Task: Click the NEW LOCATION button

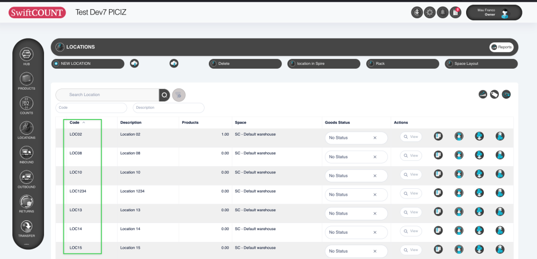Action: [x=88, y=64]
